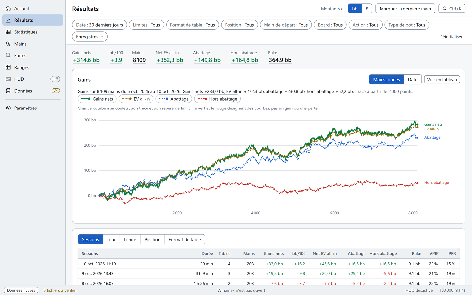Screen dimensions: 472x295
Task: Toggle the Abattage curve legend
Action: tap(174, 99)
